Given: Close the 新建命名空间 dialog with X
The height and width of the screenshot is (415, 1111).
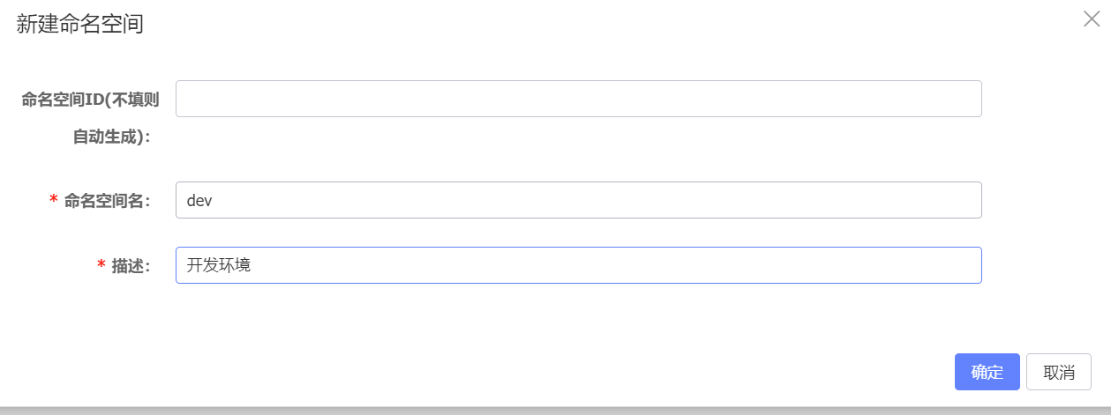Looking at the screenshot, I should coord(1092,19).
